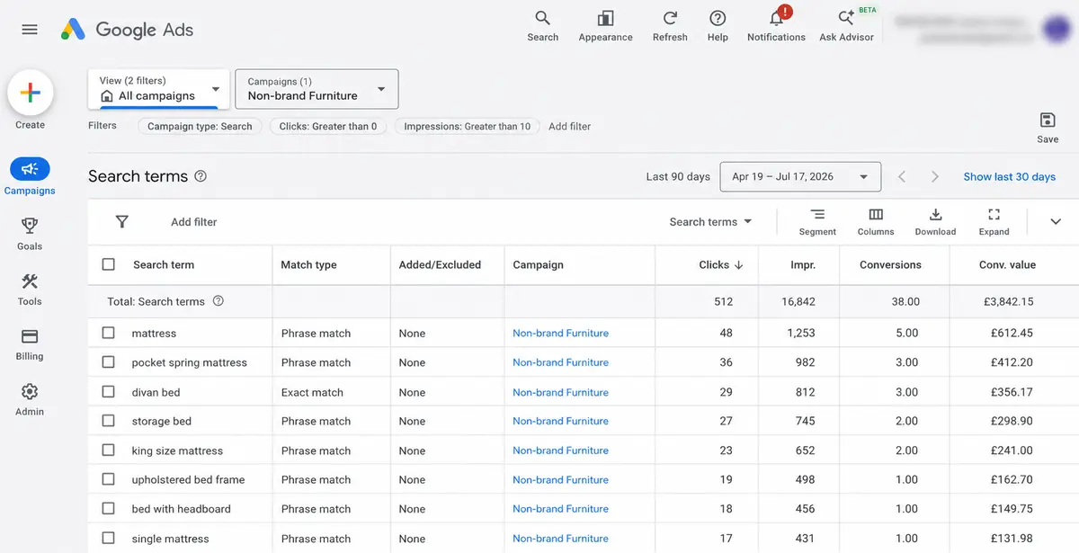Open Non-brand Furniture link in mattress row
Image resolution: width=1079 pixels, height=553 pixels.
560,333
